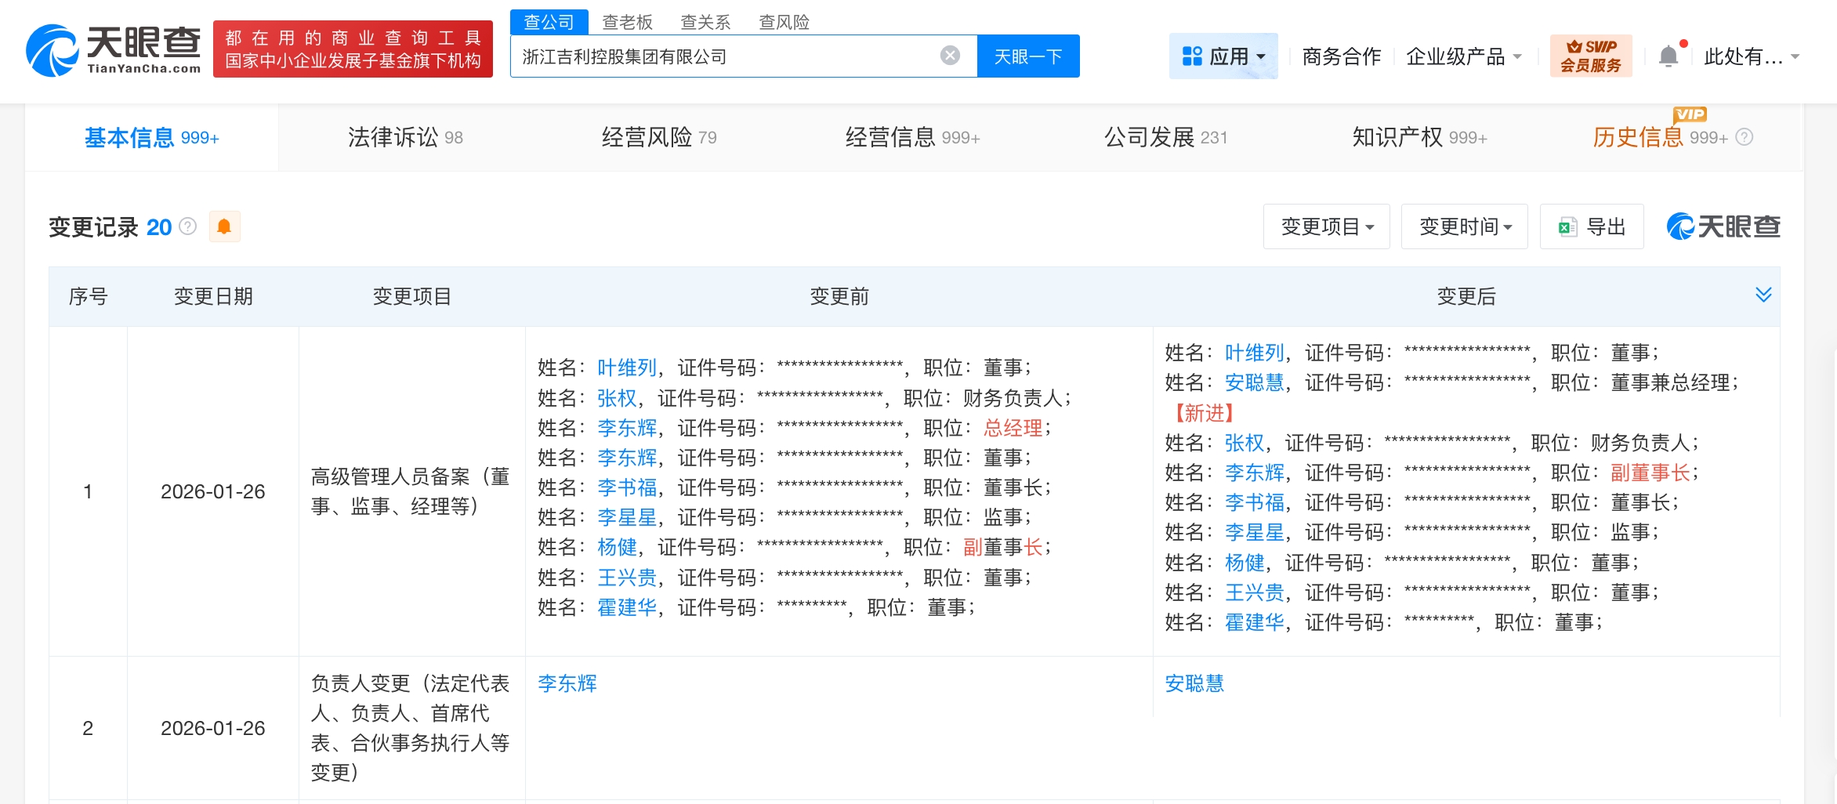Expand table rows with double chevron
1837x804 pixels.
(x=1763, y=295)
